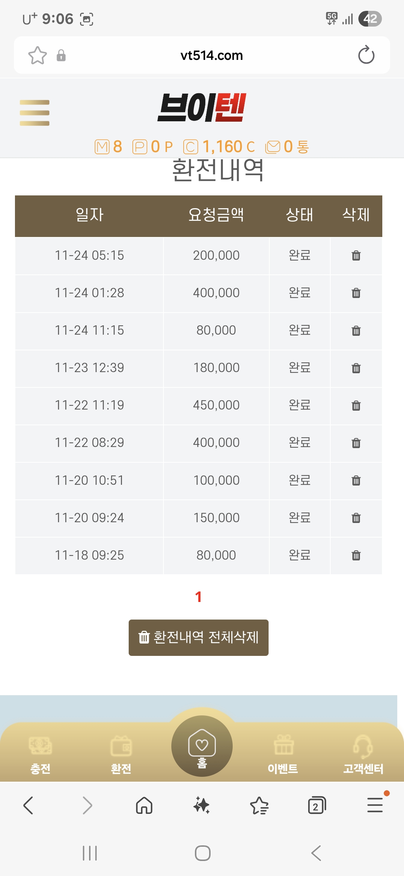Delete the 450,000 withdrawal on 11-22 11:19
Viewport: 404px width, 876px height.
(356, 405)
